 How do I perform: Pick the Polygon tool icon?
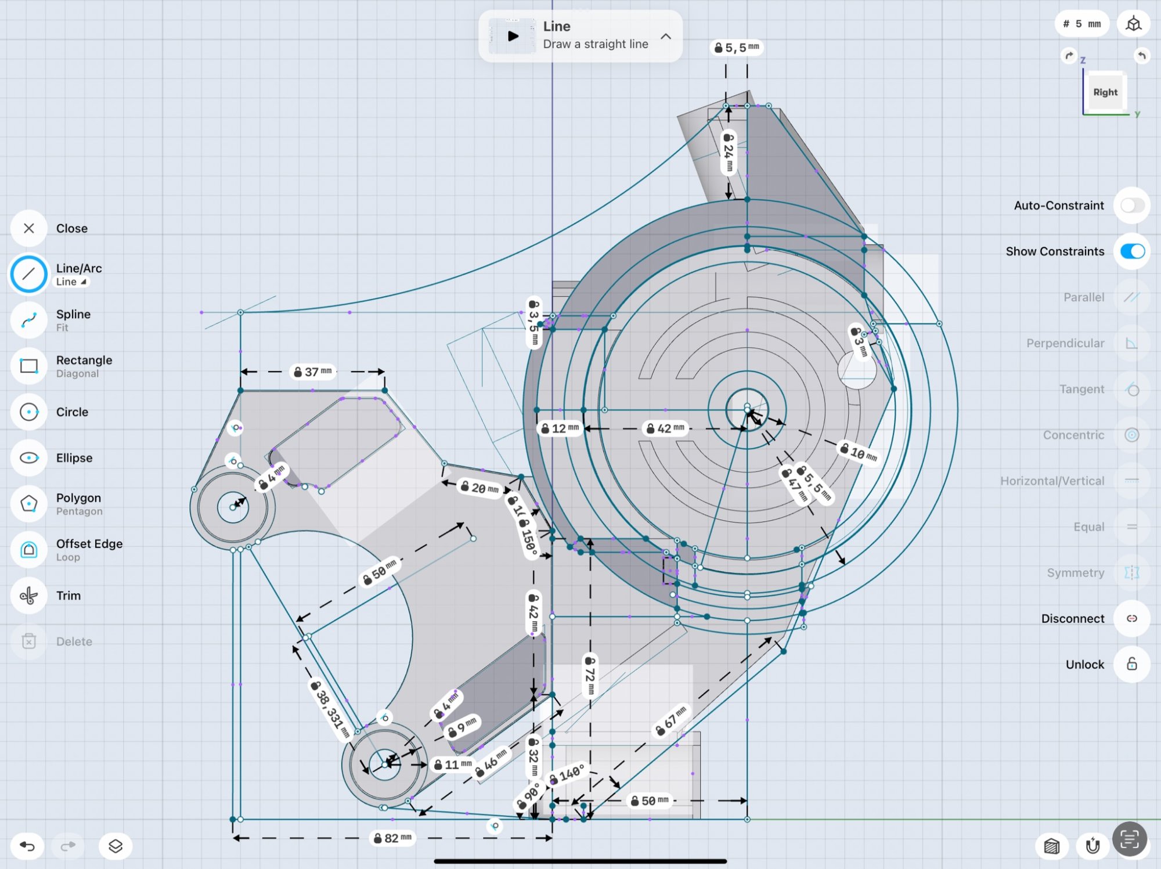pos(28,503)
